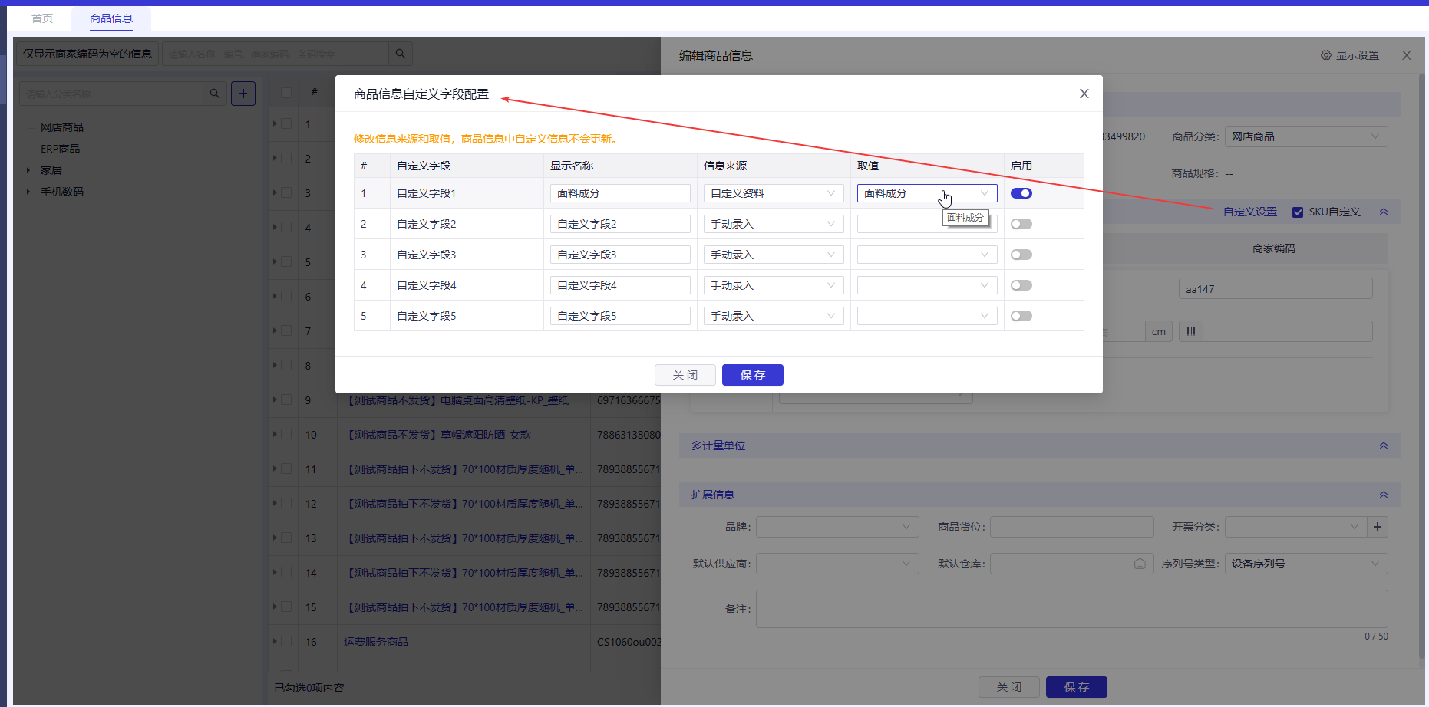
Task: Collapse the 自定义设置 section chevron
Action: 1384,212
